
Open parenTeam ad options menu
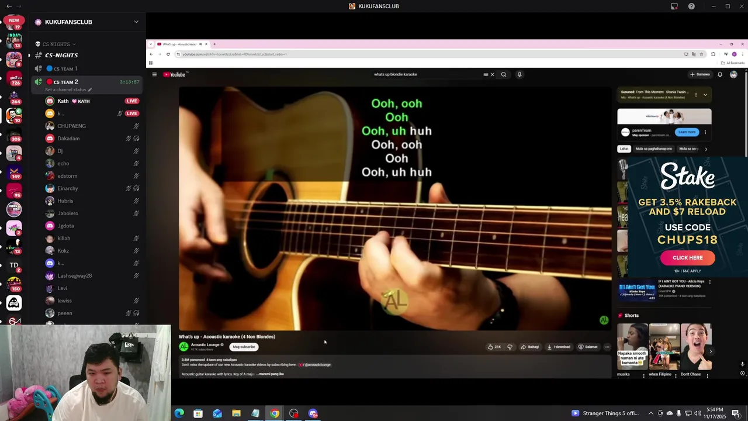(x=705, y=132)
